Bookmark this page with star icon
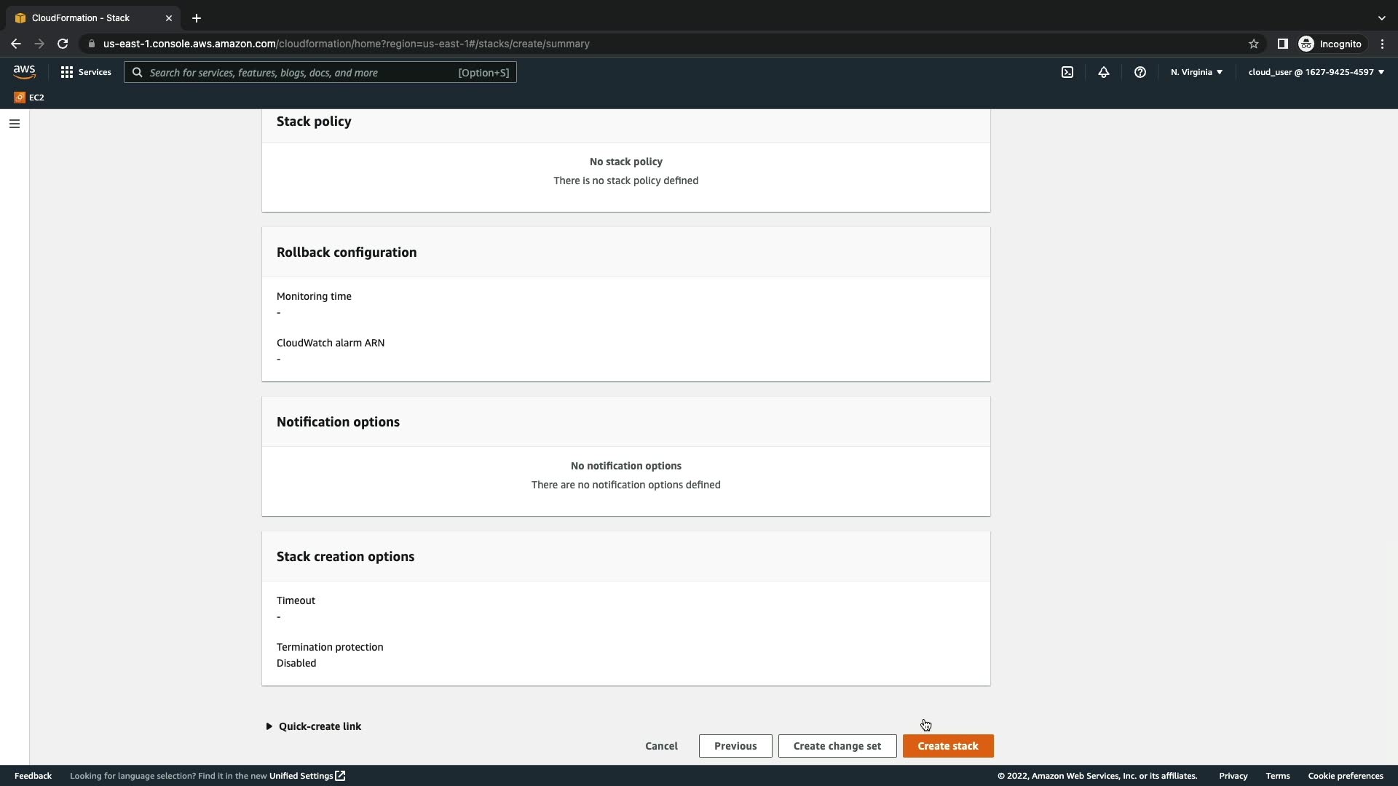The width and height of the screenshot is (1398, 786). pyautogui.click(x=1254, y=44)
